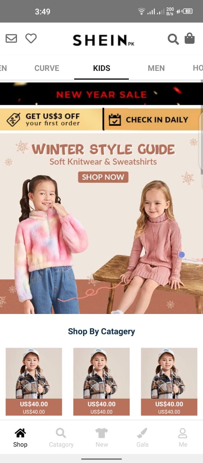Screen dimensions: 203x463
Task: Tap the SHEIN PK logo
Action: pyautogui.click(x=103, y=40)
